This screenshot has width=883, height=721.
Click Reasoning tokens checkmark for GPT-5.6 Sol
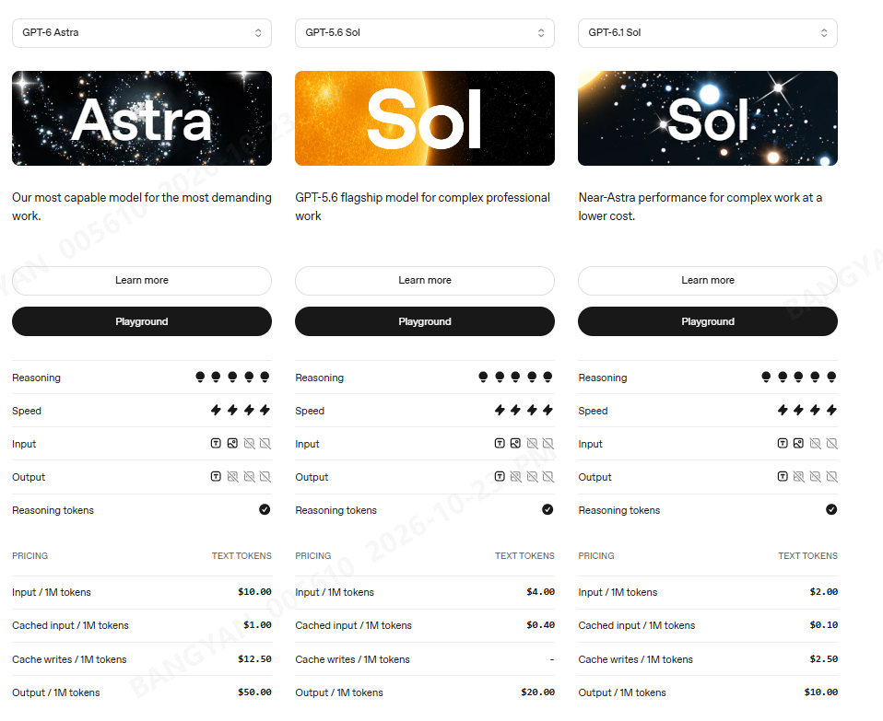coord(547,509)
